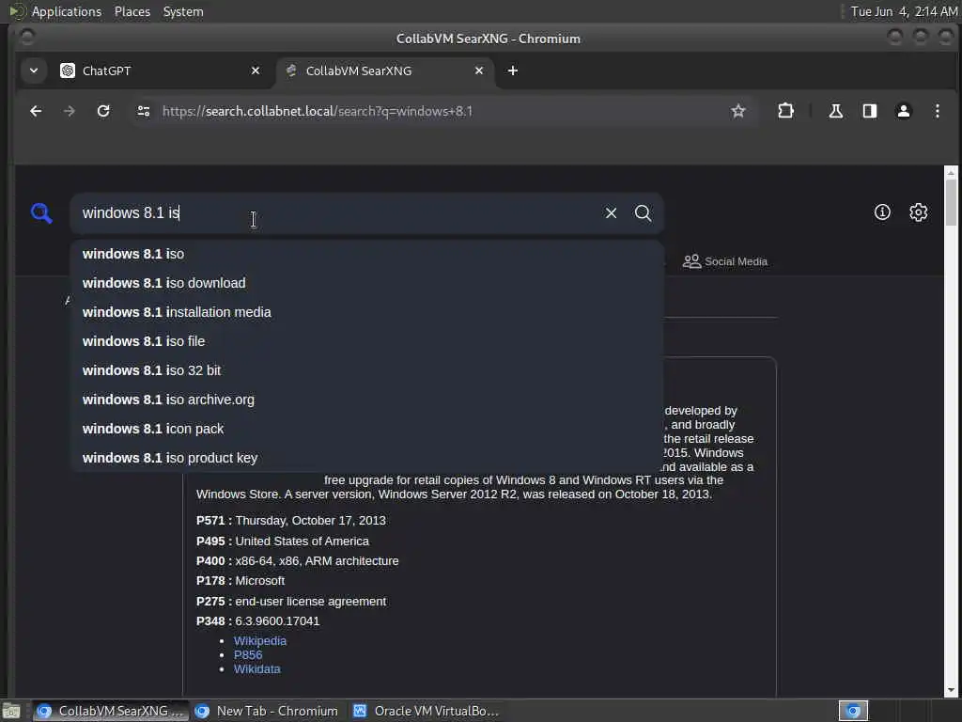This screenshot has width=962, height=722.
Task: Click the clock showing Tue Jun 4
Action: pyautogui.click(x=904, y=11)
